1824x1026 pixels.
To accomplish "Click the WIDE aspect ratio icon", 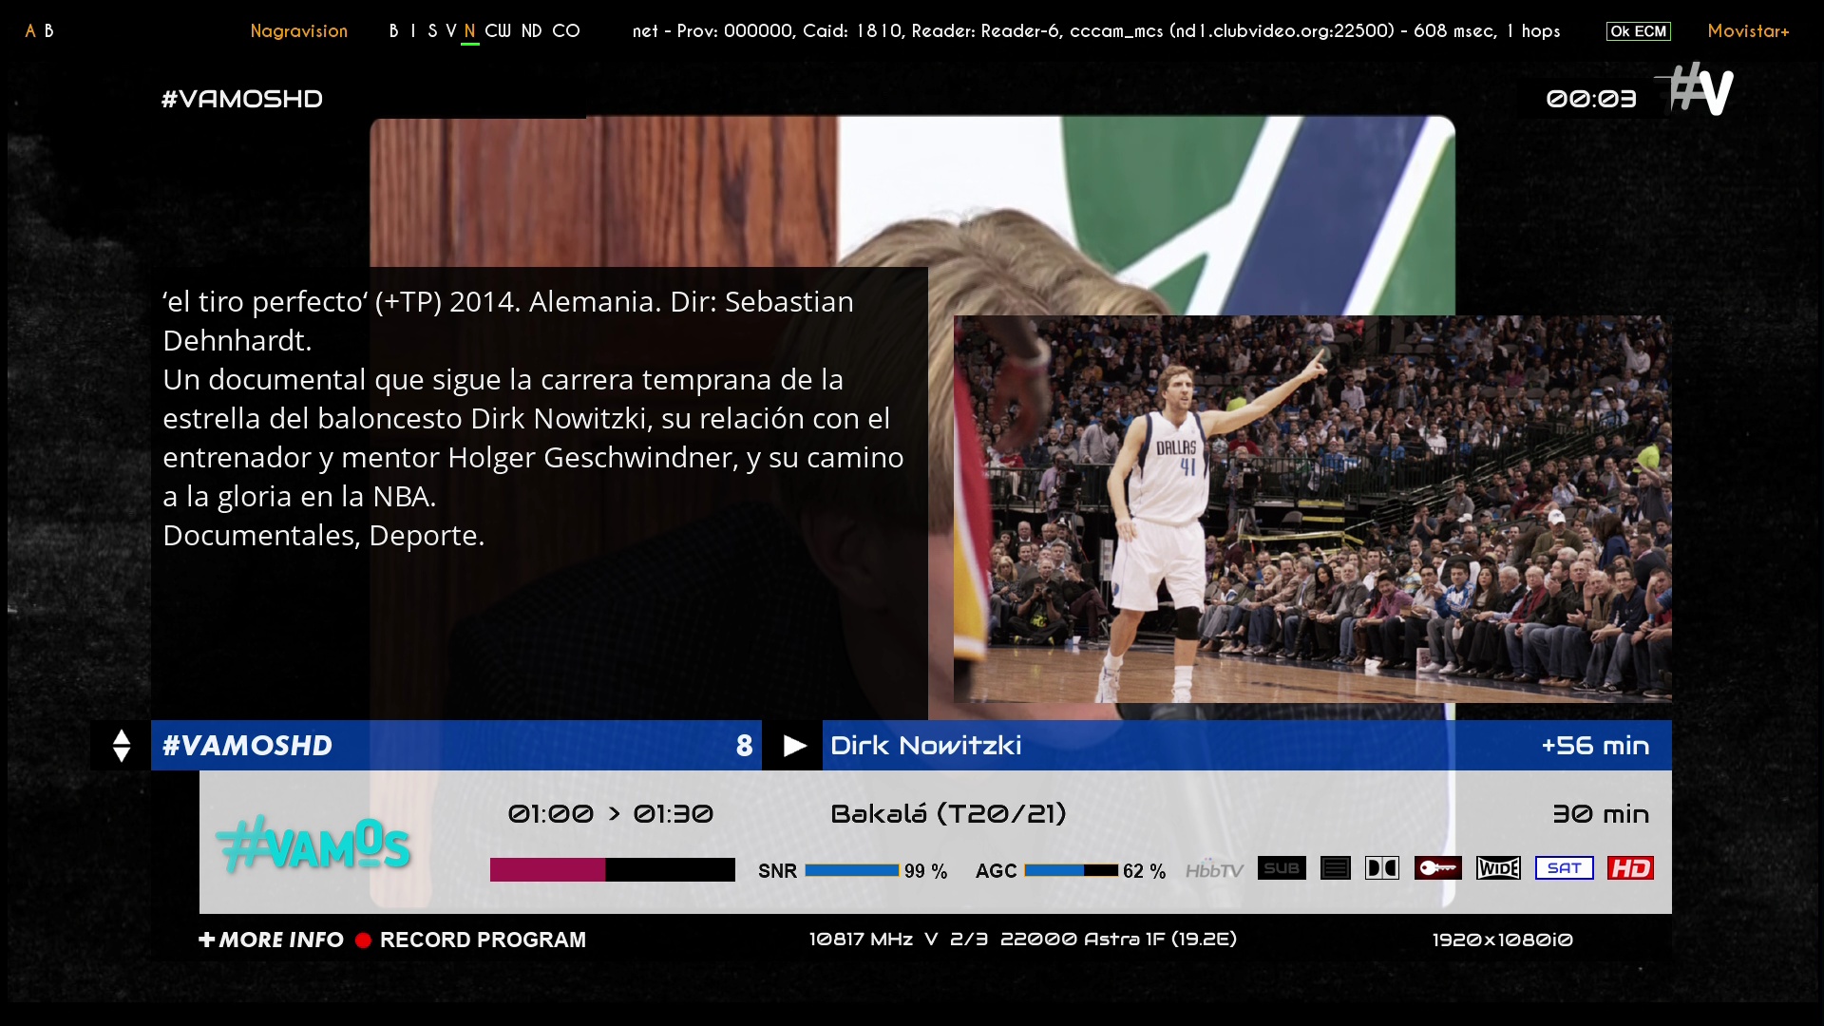I will coord(1498,868).
